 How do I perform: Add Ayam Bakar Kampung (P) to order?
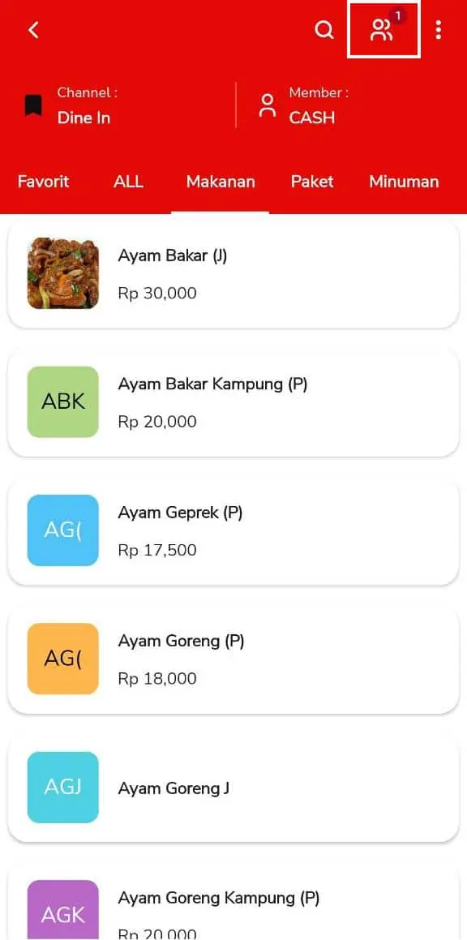[233, 401]
